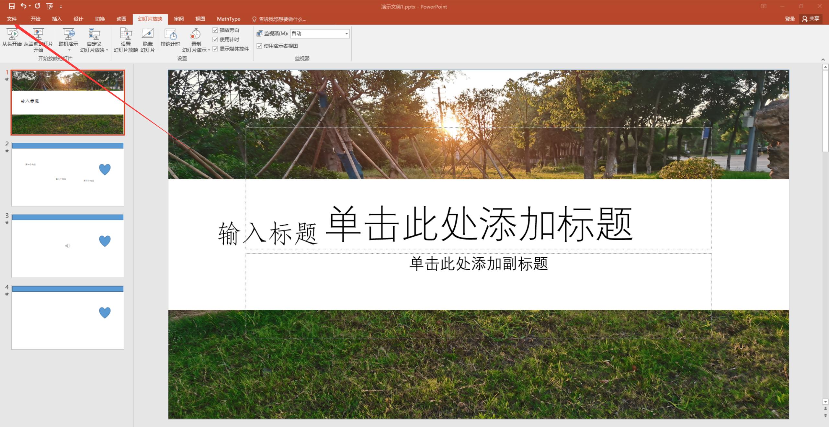Click Record Slide Show (录制幻灯片演示) icon
Screen dimensions: 829x427
click(x=195, y=34)
